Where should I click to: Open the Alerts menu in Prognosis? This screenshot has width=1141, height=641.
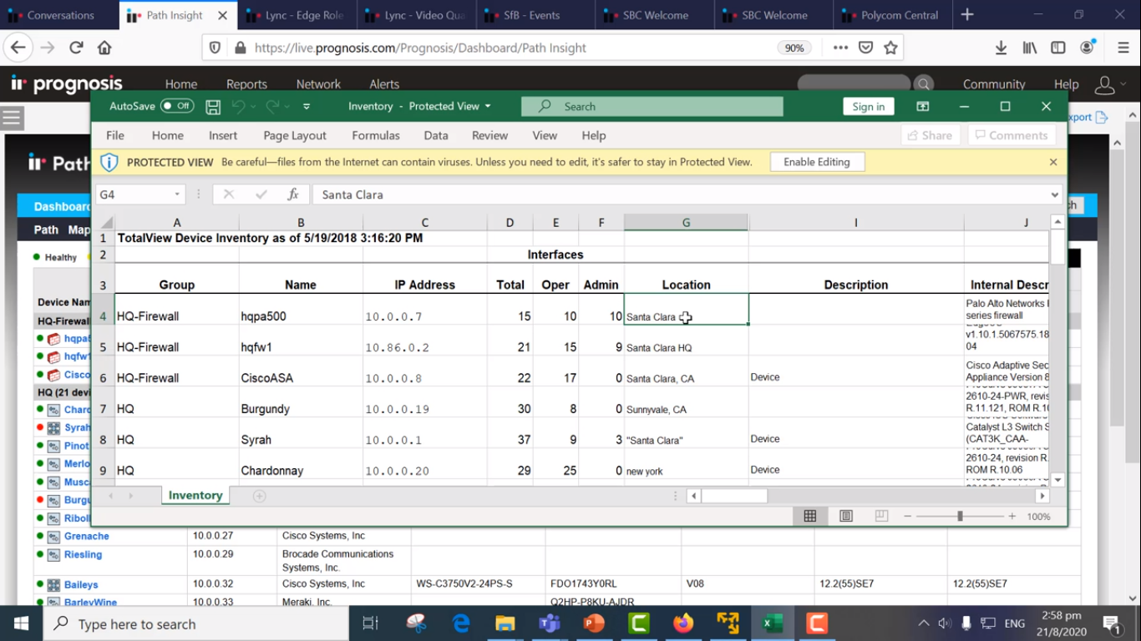pyautogui.click(x=384, y=84)
